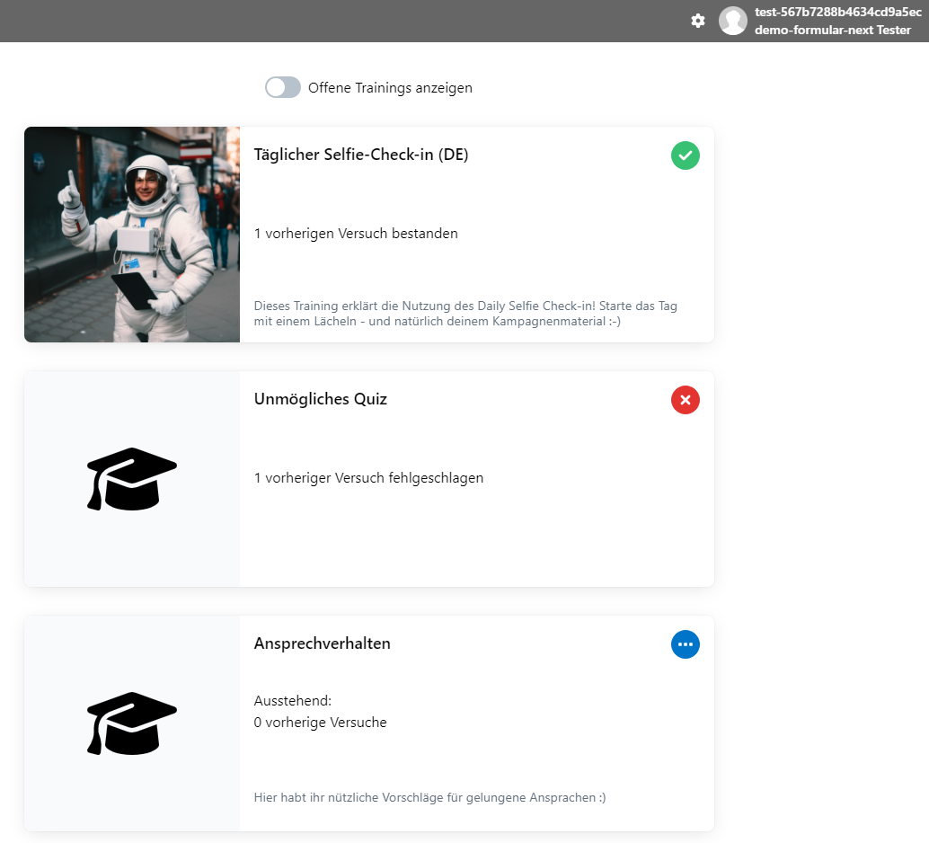
Task: Open astronaut thumbnail of Selfie-Check-in training
Action: pos(132,235)
